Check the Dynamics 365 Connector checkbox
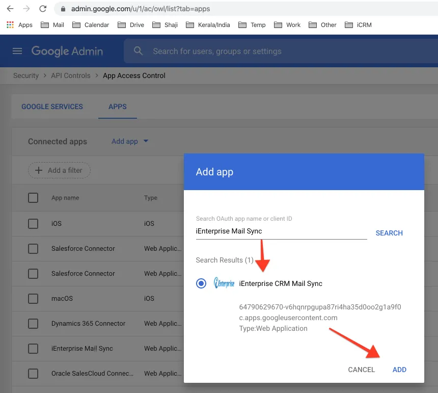The width and height of the screenshot is (438, 393). (x=33, y=324)
